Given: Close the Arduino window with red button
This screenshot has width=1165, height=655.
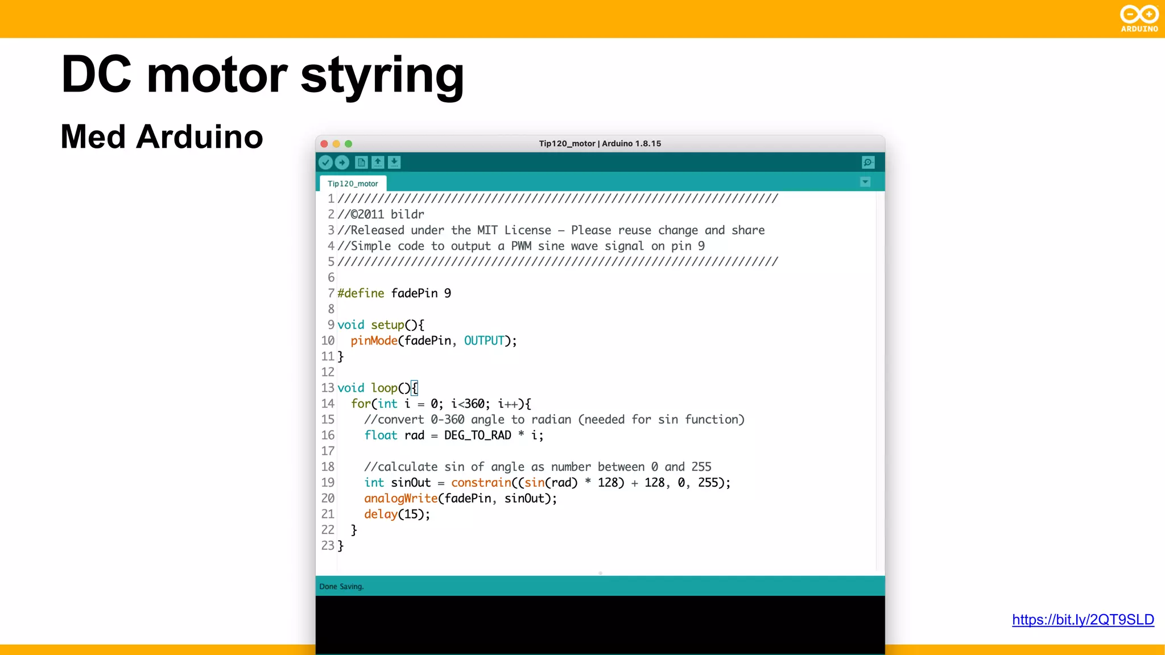Looking at the screenshot, I should tap(324, 144).
